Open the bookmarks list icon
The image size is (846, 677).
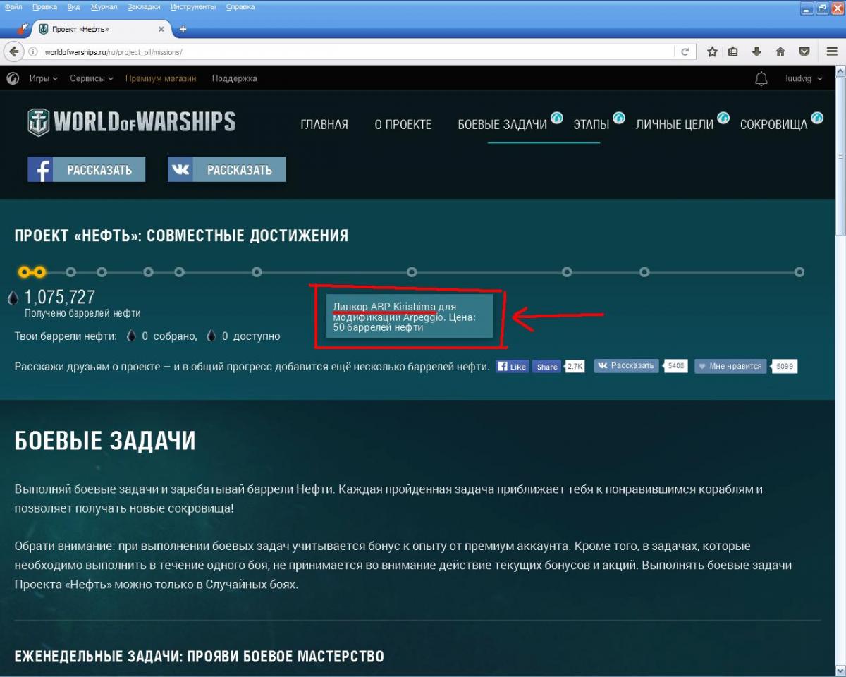[x=732, y=51]
